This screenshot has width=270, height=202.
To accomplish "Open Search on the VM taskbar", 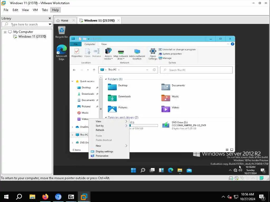I will coord(143,170).
